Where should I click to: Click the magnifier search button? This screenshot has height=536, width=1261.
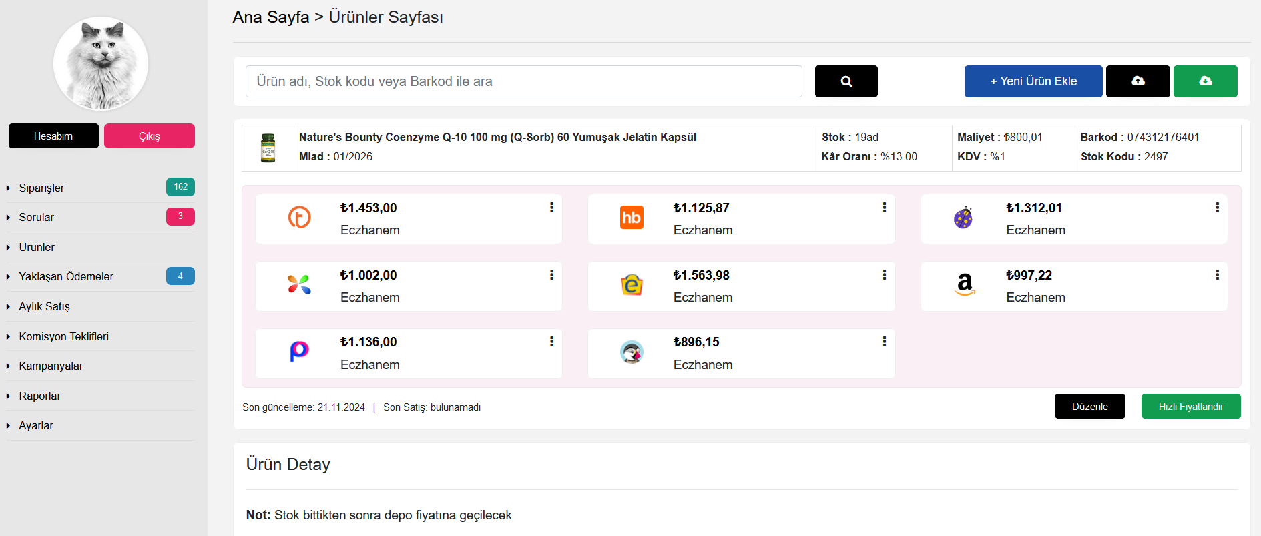point(846,81)
